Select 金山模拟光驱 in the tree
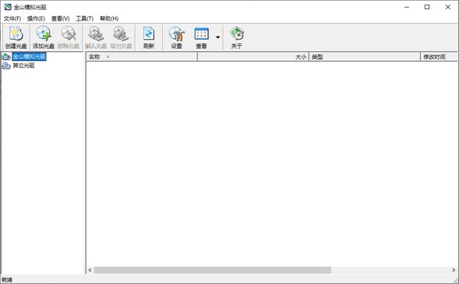The width and height of the screenshot is (459, 284). coord(29,56)
